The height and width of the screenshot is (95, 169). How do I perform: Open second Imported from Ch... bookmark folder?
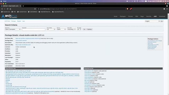(x=58, y=12)
